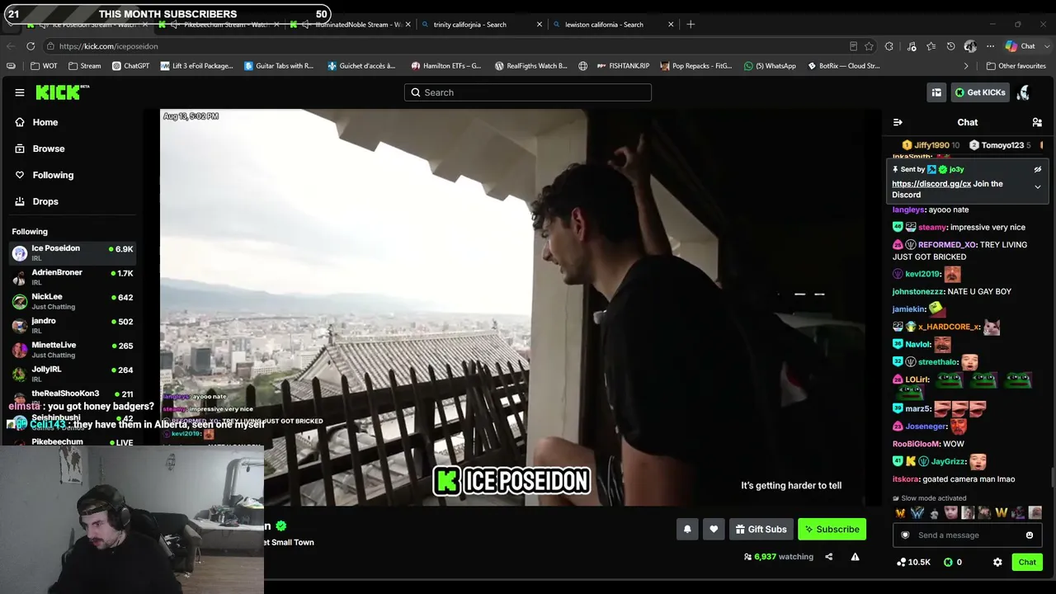Open chat identity shield icon

tap(905, 535)
